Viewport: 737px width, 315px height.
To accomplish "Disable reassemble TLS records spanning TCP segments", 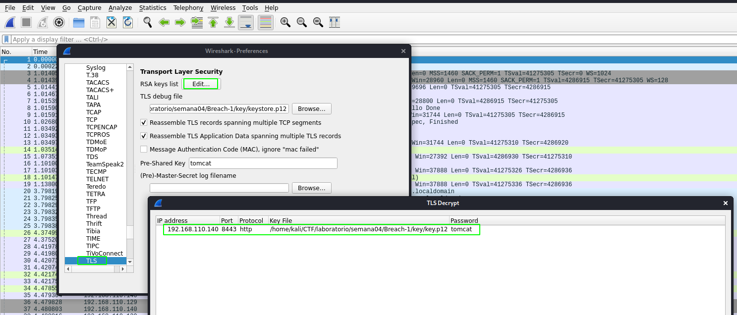I will pyautogui.click(x=144, y=123).
